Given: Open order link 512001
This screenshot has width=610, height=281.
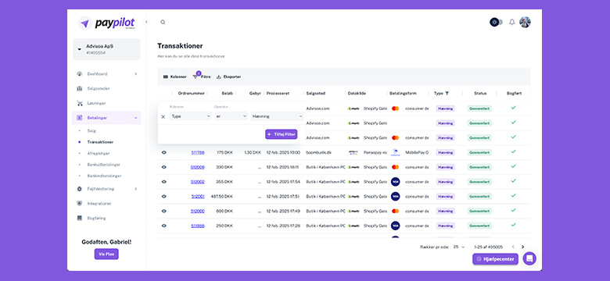Looking at the screenshot, I should (198, 197).
